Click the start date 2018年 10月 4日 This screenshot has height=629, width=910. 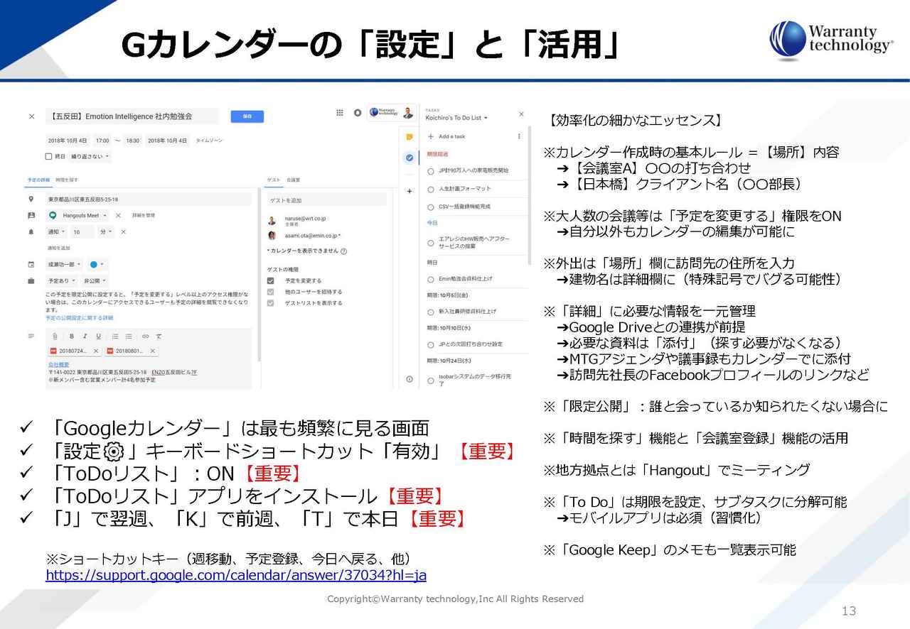click(x=68, y=141)
